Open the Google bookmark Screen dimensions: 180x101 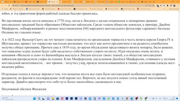(5, 9)
